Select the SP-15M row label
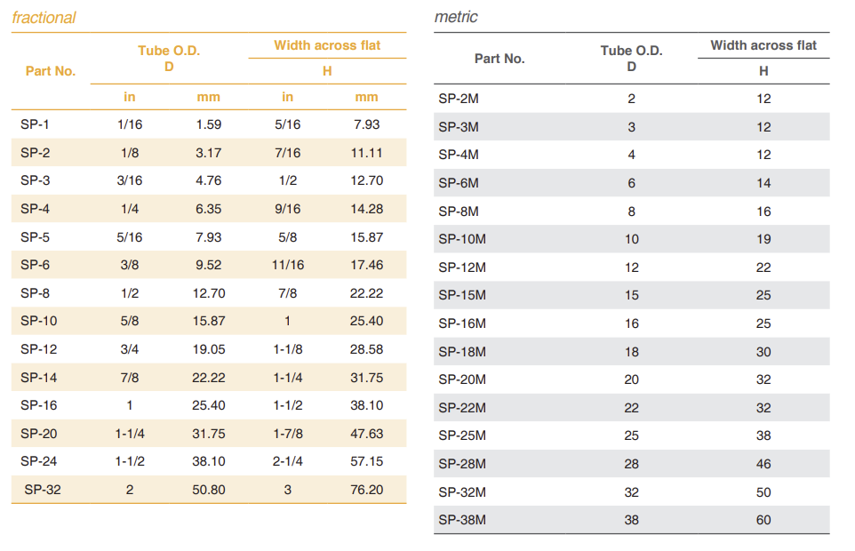This screenshot has width=855, height=551. (462, 296)
